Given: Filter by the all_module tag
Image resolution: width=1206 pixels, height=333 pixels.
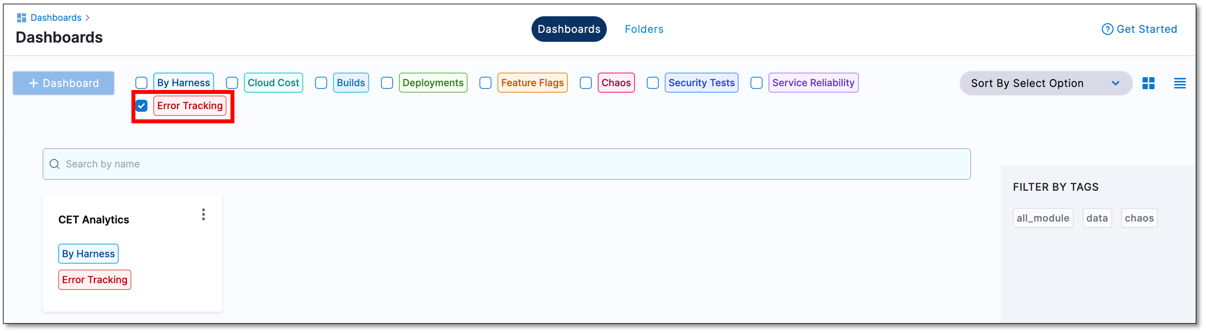Looking at the screenshot, I should tap(1043, 218).
